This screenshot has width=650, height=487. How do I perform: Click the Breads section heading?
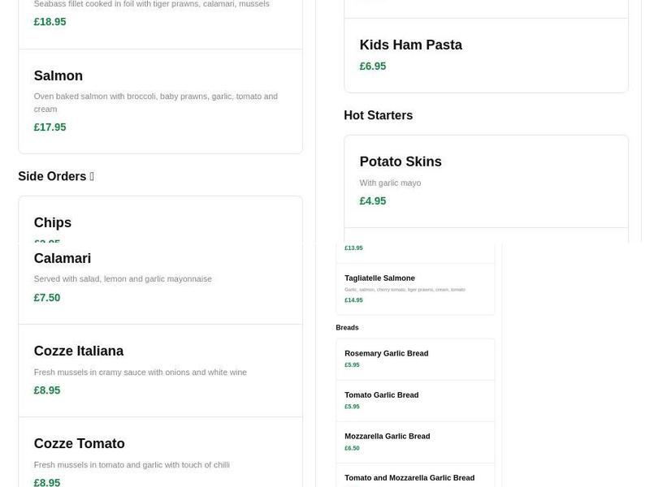pos(348,327)
